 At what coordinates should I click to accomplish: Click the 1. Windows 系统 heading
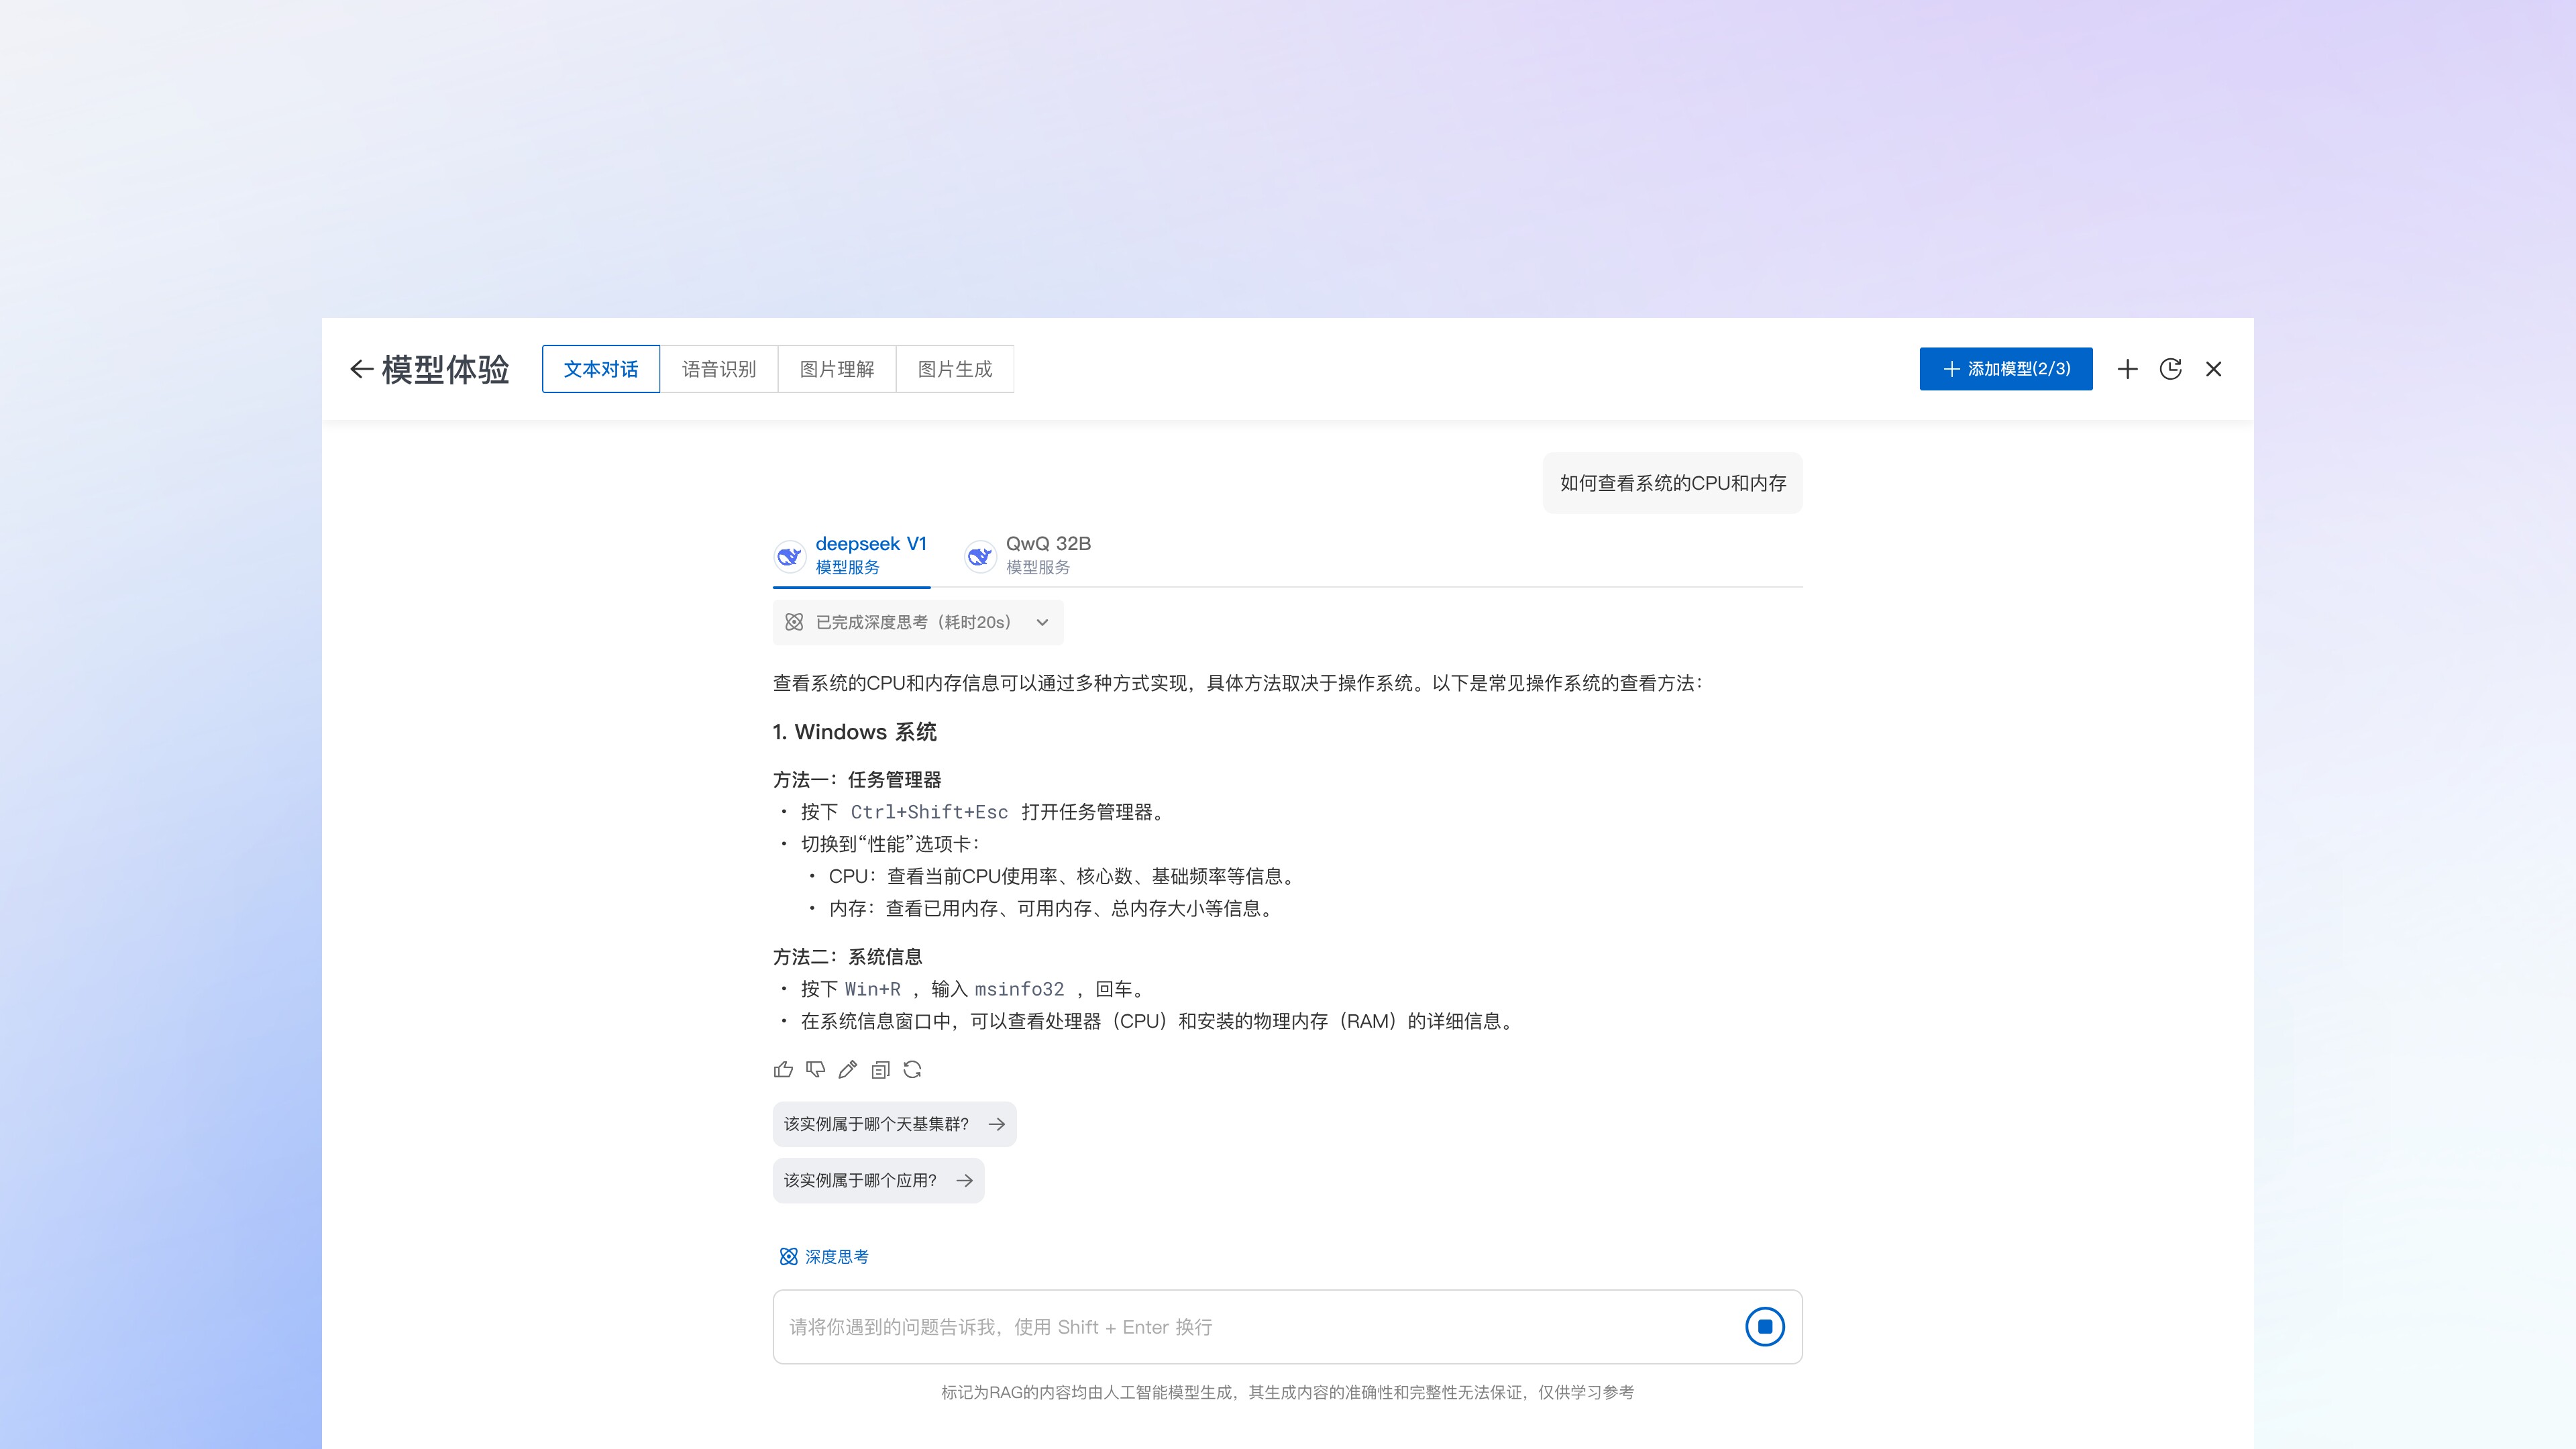(854, 732)
